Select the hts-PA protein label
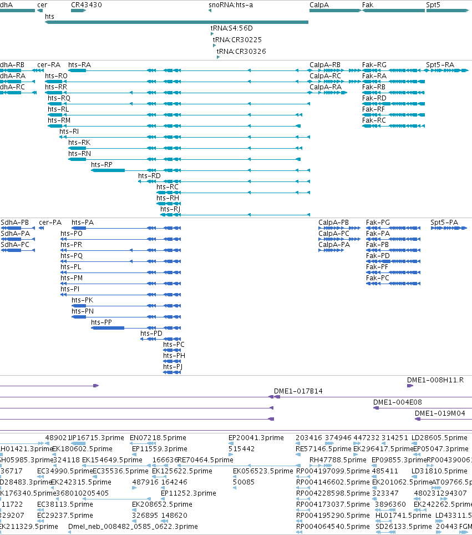This screenshot has width=472, height=535. [x=83, y=223]
